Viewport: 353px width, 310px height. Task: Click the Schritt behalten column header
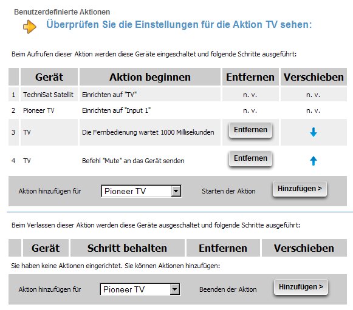click(128, 248)
